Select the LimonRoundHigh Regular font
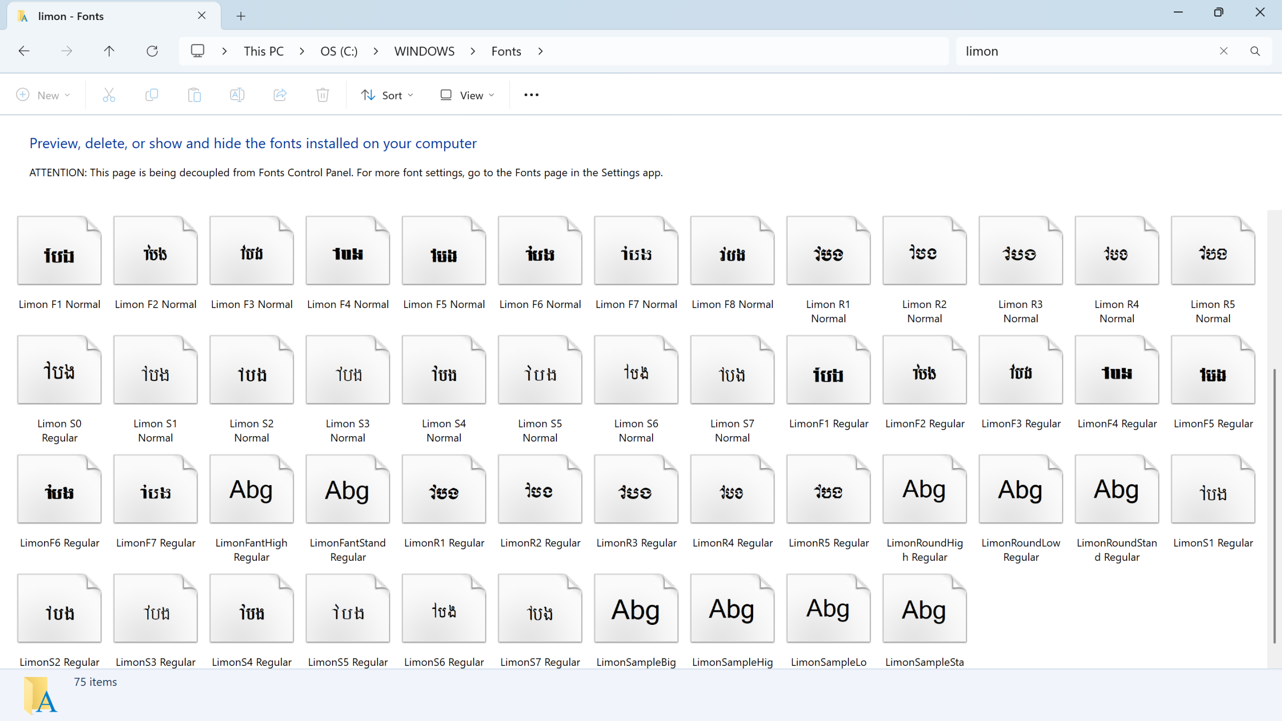Viewport: 1282px width, 721px height. [x=925, y=509]
